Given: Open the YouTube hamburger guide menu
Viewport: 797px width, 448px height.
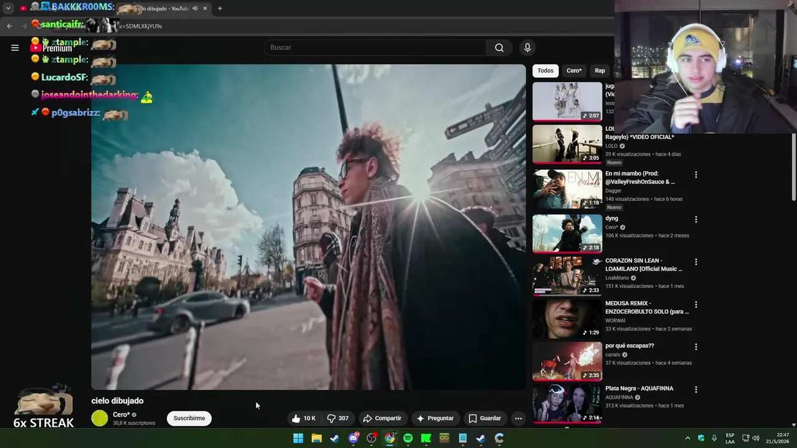Looking at the screenshot, I should pyautogui.click(x=15, y=47).
